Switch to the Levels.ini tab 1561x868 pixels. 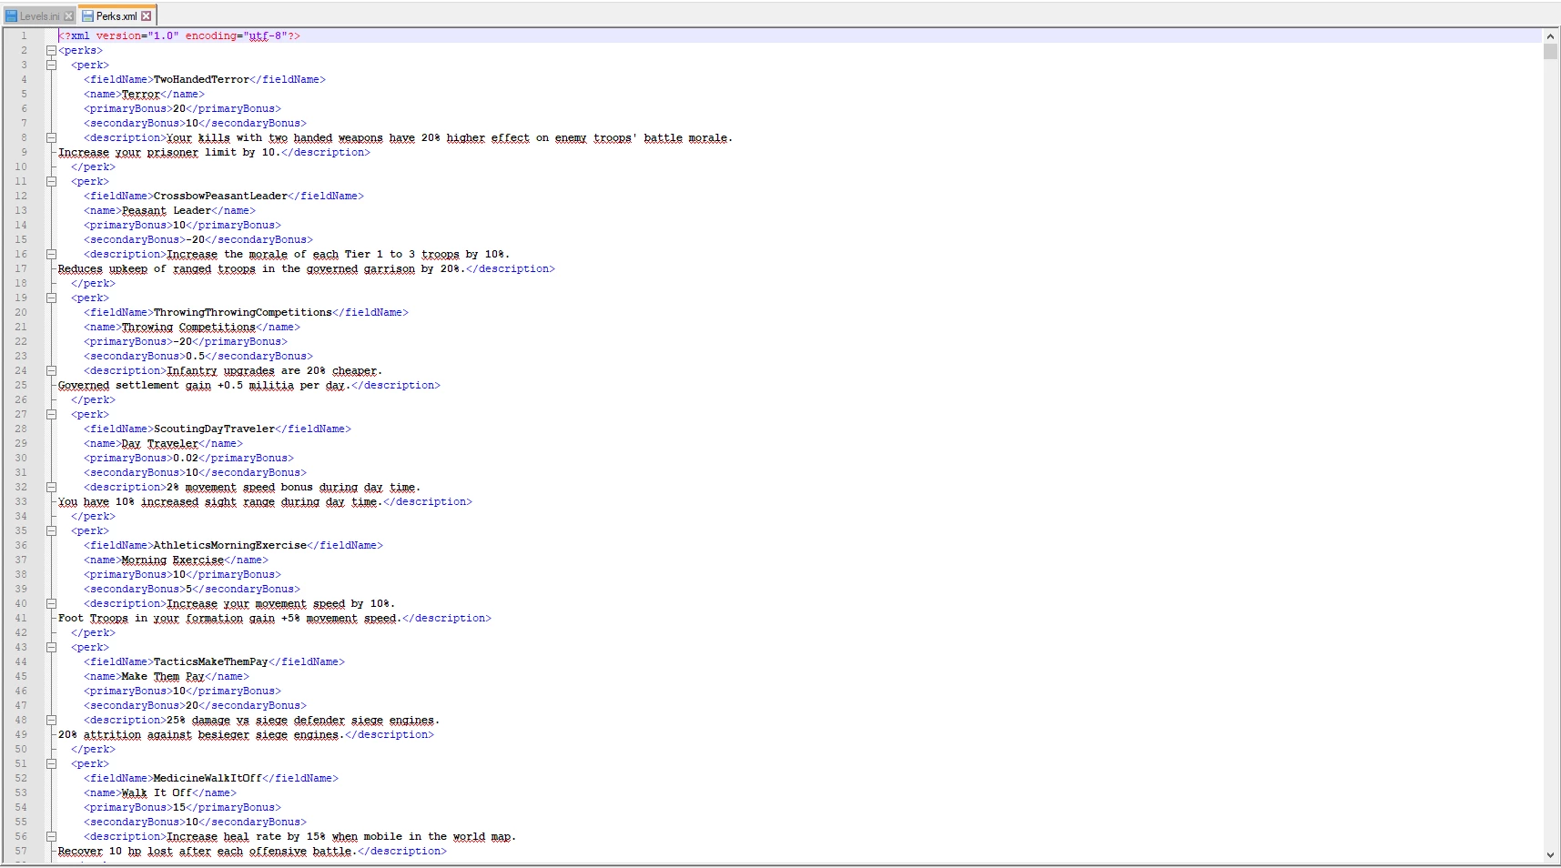[39, 15]
